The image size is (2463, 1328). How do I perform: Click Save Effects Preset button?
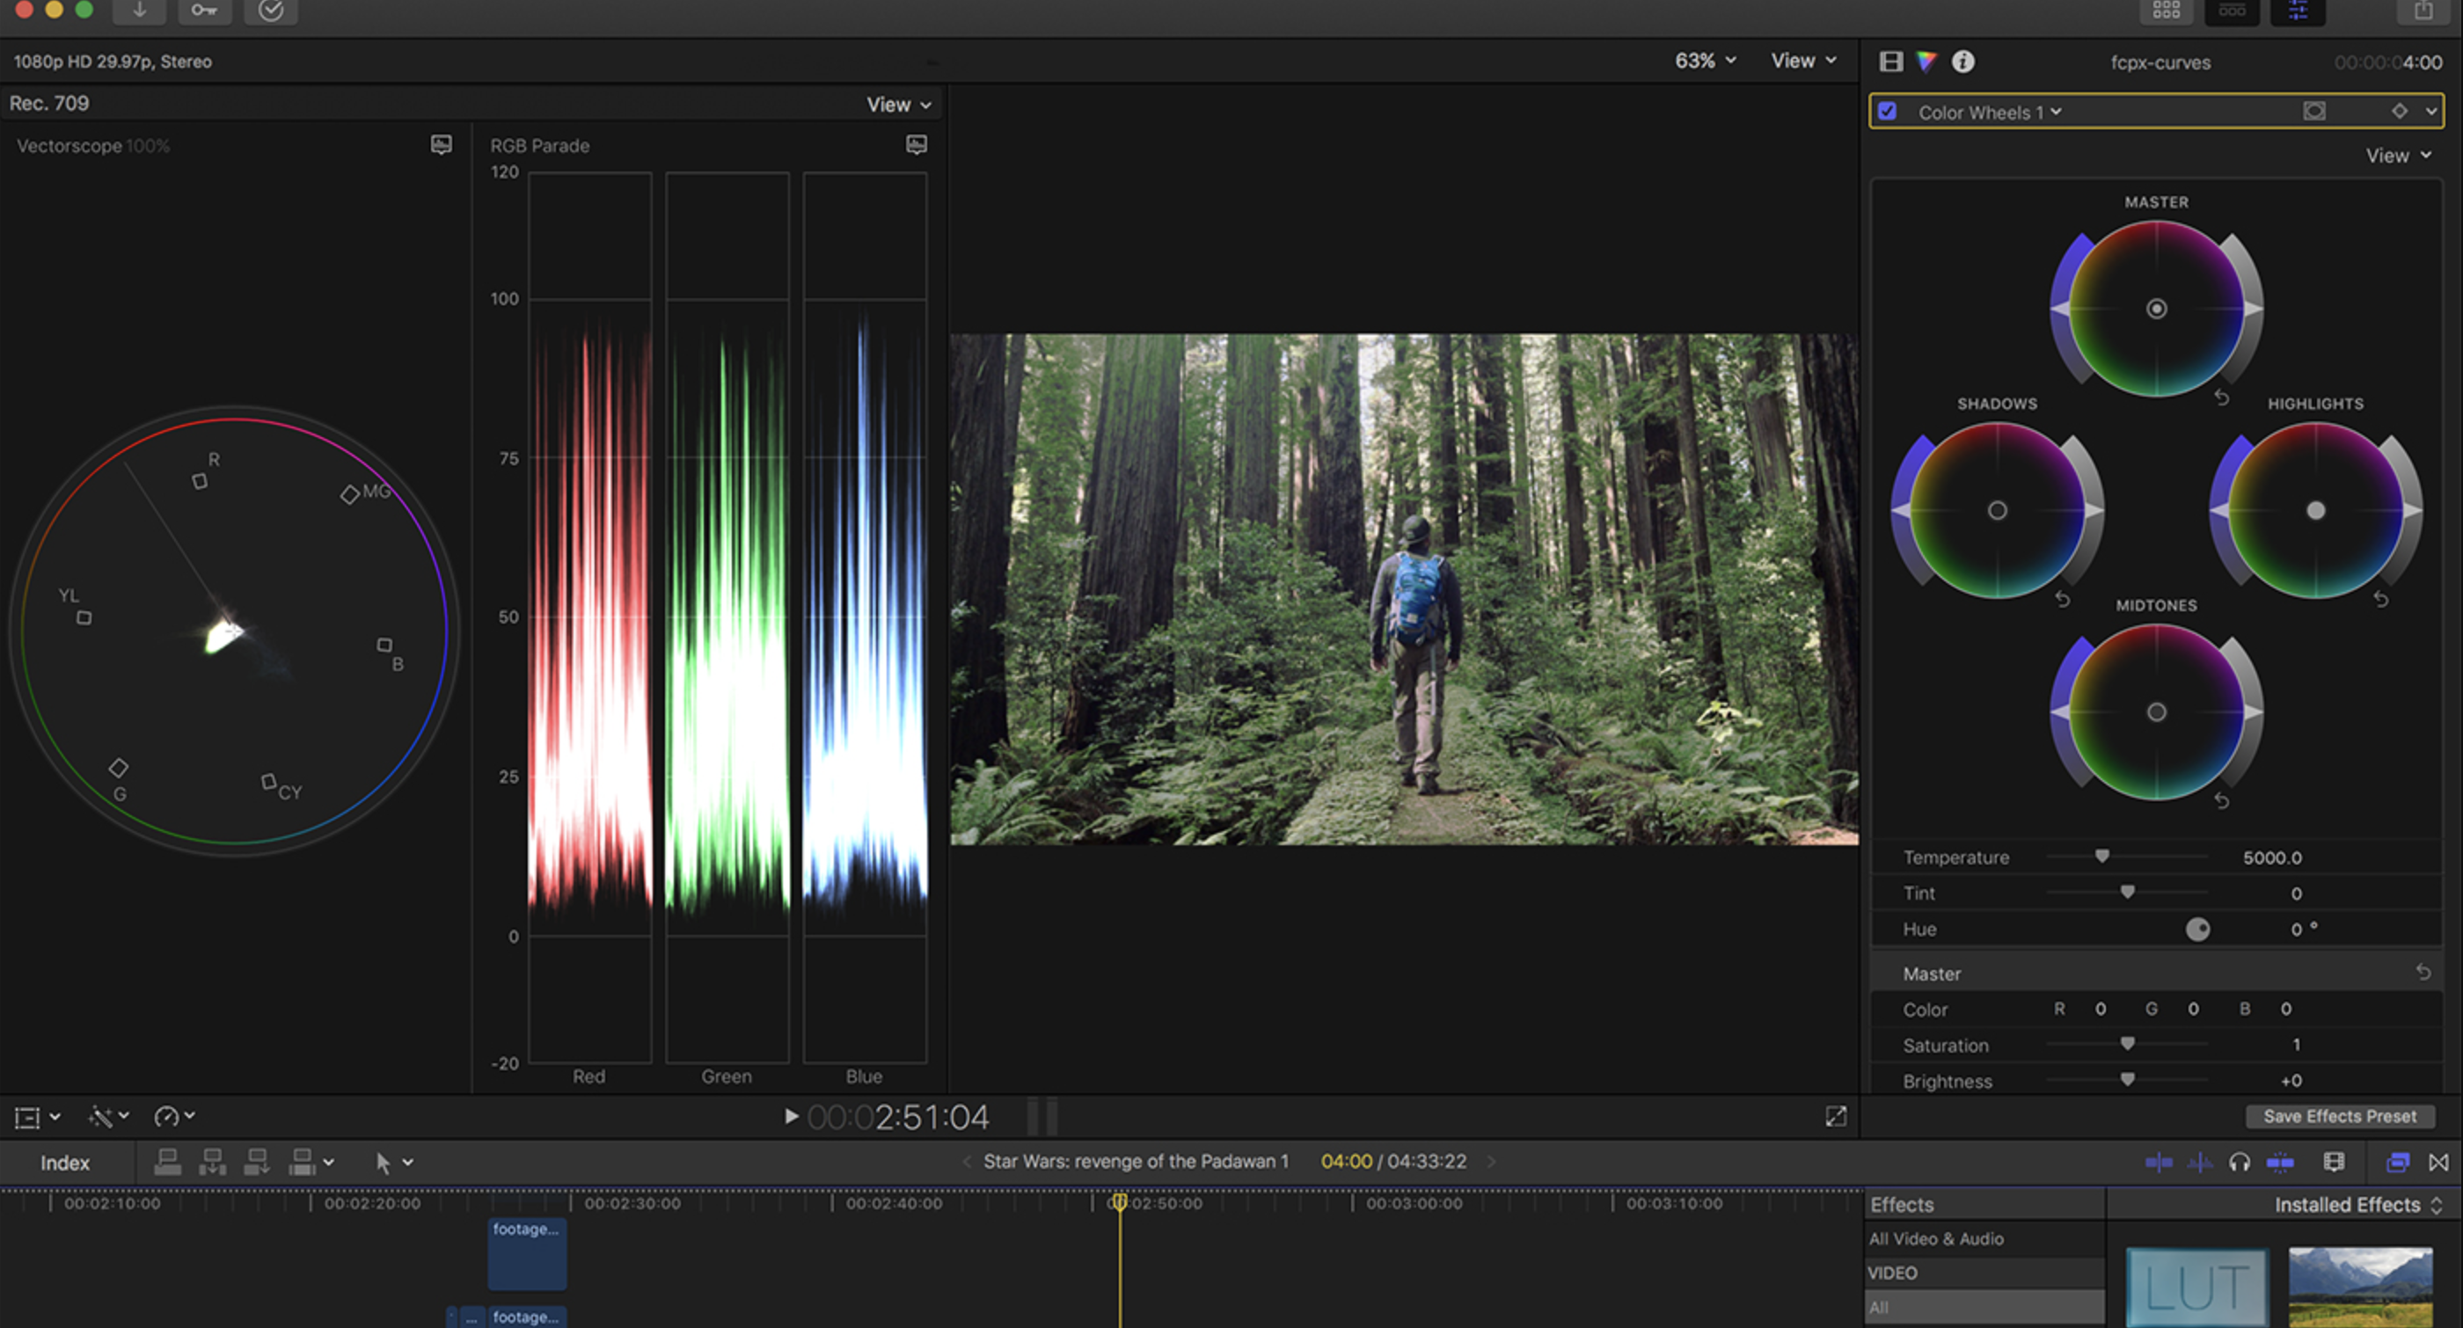(2339, 1116)
